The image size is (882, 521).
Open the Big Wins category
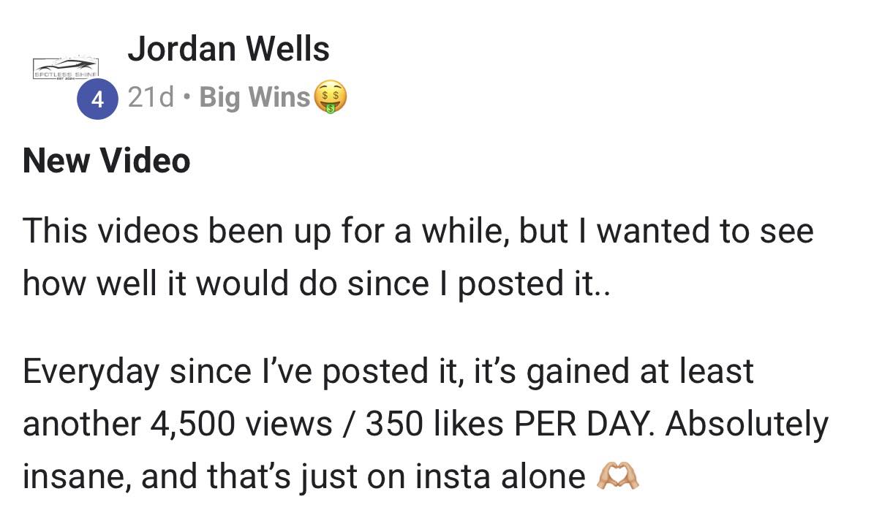(255, 97)
